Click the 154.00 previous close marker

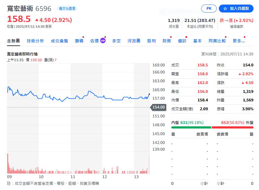tap(158, 107)
